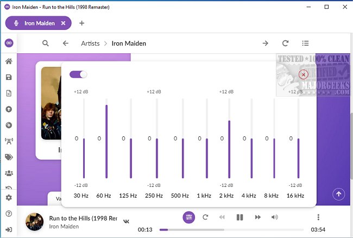353x238 pixels.
Task: Open the list view icon in header
Action: 305,43
